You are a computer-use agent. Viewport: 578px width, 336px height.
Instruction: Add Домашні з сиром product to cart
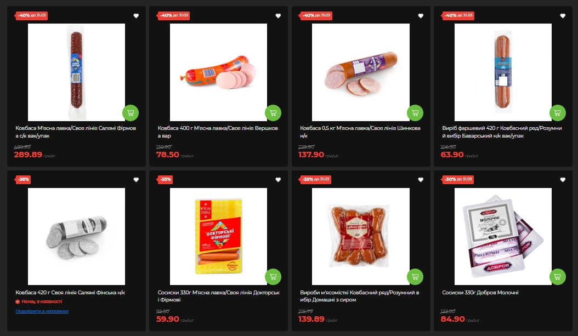pos(415,277)
